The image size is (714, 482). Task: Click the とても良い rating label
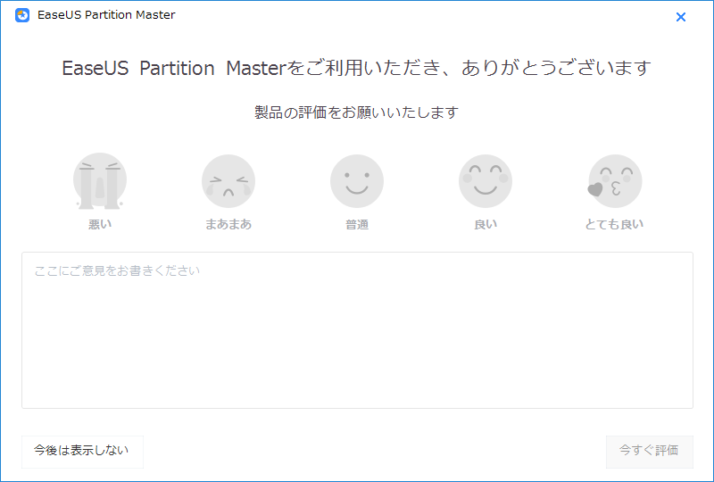click(614, 224)
